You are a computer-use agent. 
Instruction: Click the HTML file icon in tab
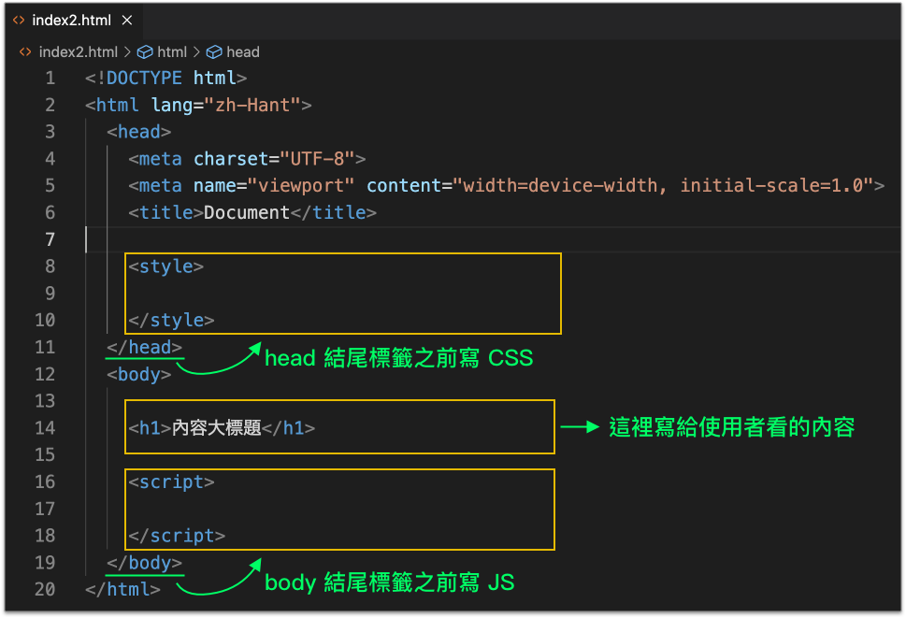19,20
